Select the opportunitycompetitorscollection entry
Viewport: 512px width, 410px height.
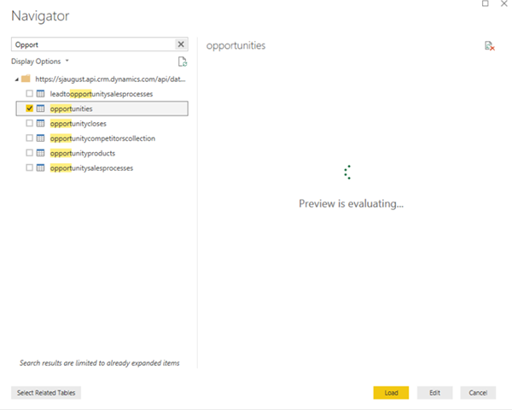pos(102,138)
